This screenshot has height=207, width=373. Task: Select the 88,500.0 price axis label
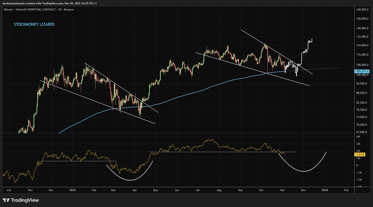click(362, 93)
